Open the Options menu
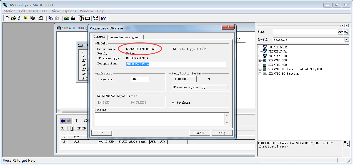Screen dimensions: 353x165 pyautogui.click(x=70, y=11)
